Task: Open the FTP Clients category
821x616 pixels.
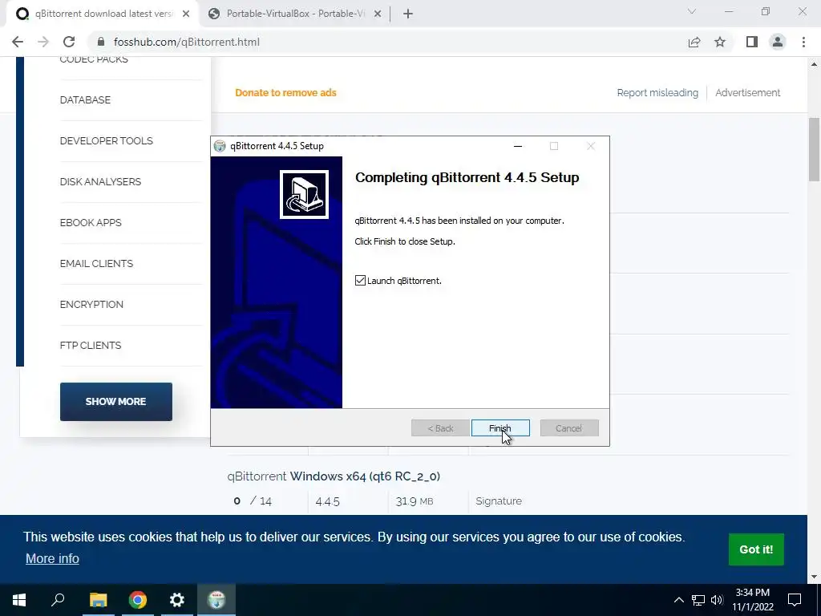Action: pos(91,345)
